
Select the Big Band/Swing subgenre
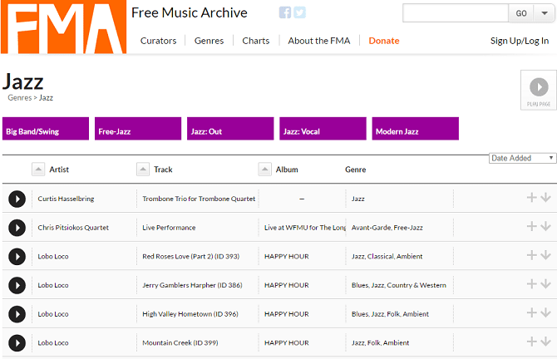point(46,129)
